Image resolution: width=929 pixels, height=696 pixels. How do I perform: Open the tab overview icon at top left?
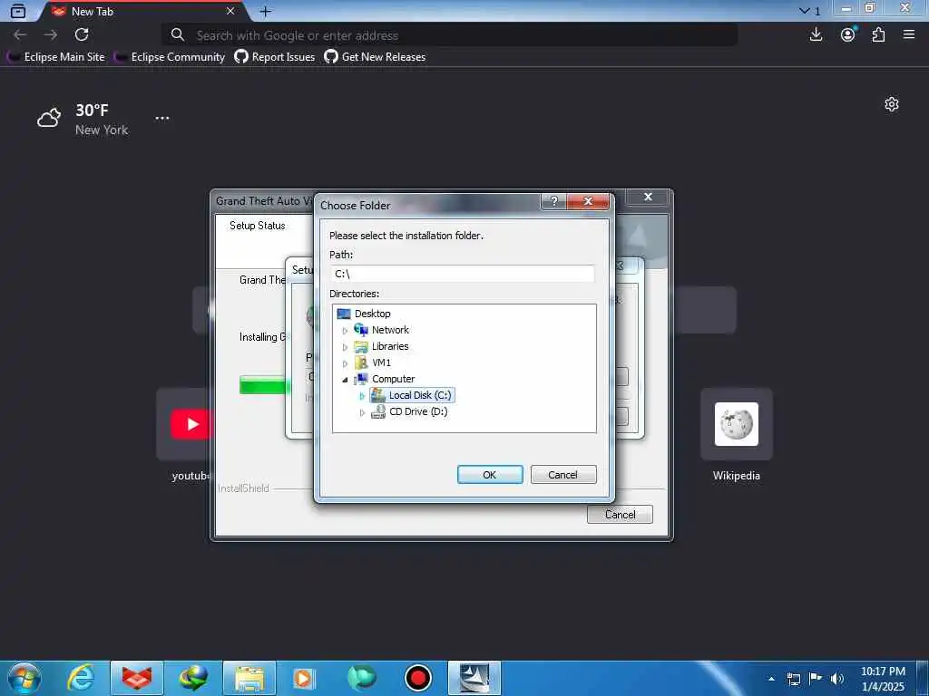[x=18, y=11]
